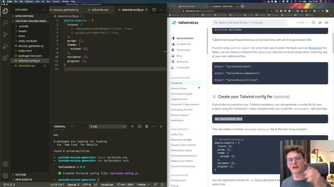Screen dimensions: 334x187
Task: Open Upgrade Guide docs page
Action: pos(179,99)
